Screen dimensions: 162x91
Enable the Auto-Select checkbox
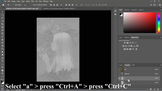pyautogui.click(x=14, y=5)
